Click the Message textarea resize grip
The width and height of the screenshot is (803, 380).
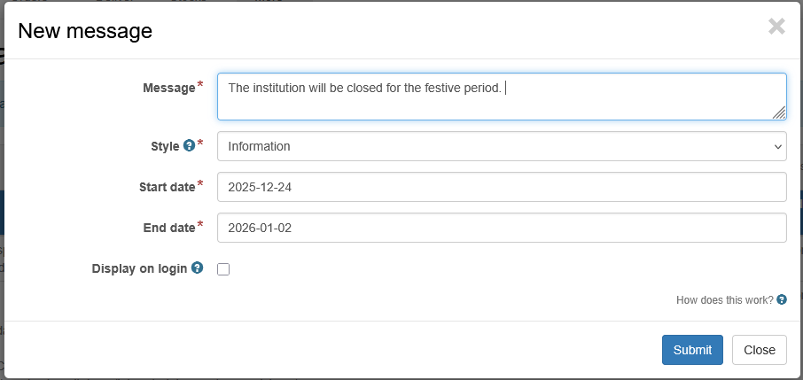click(779, 112)
